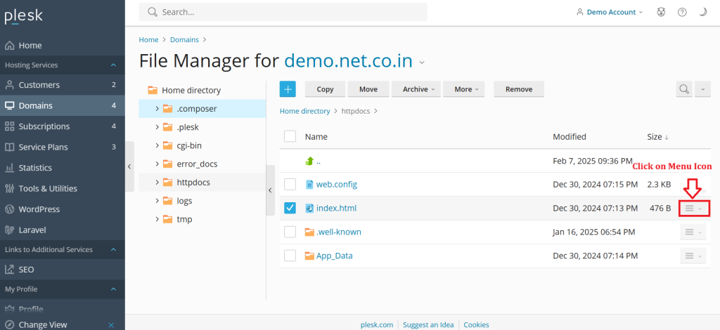This screenshot has height=330, width=720.
Task: Open the App_Data row menu icon
Action: [x=693, y=256]
